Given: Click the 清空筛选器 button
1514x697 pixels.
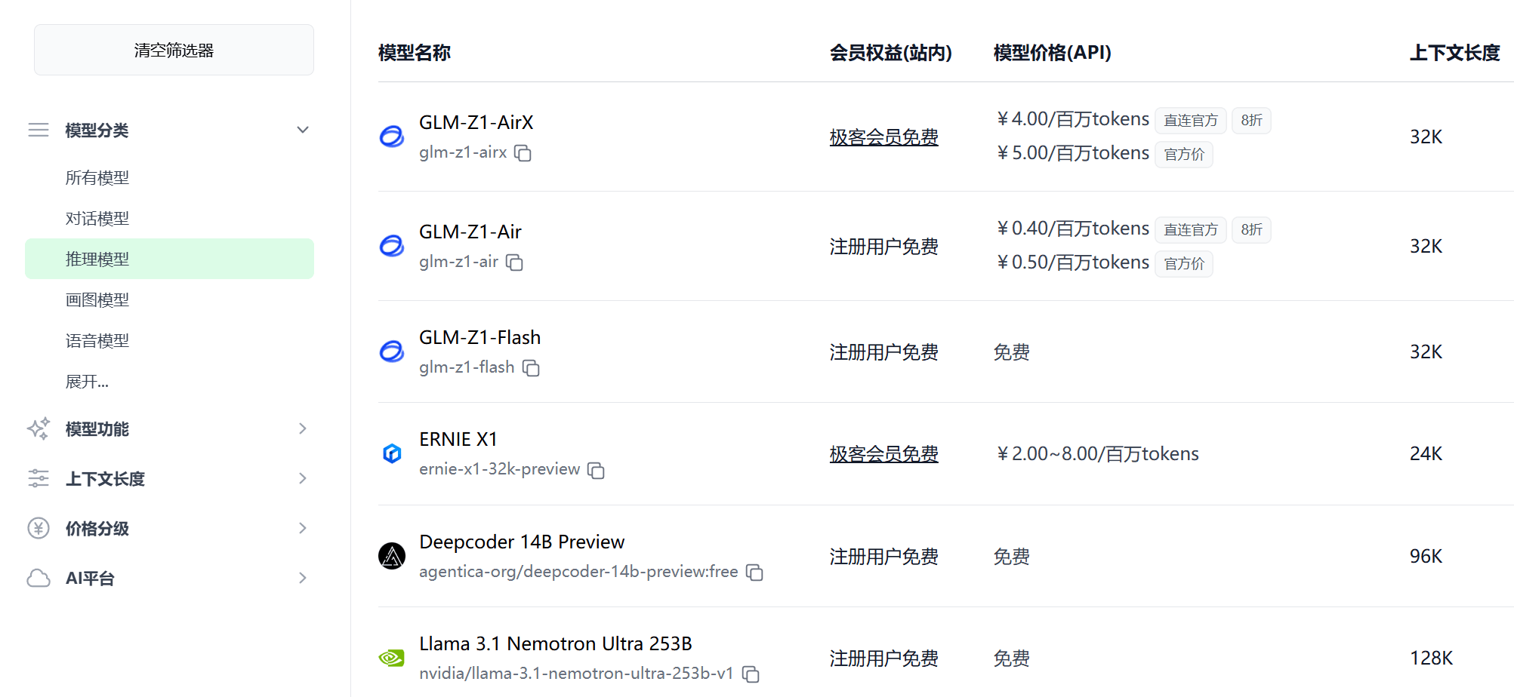Looking at the screenshot, I should tap(174, 50).
